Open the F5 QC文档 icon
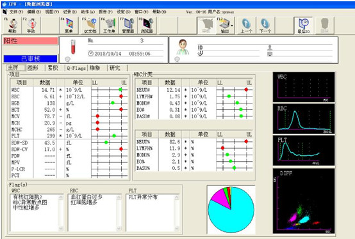The height and width of the screenshot is (239, 355). pos(90,26)
